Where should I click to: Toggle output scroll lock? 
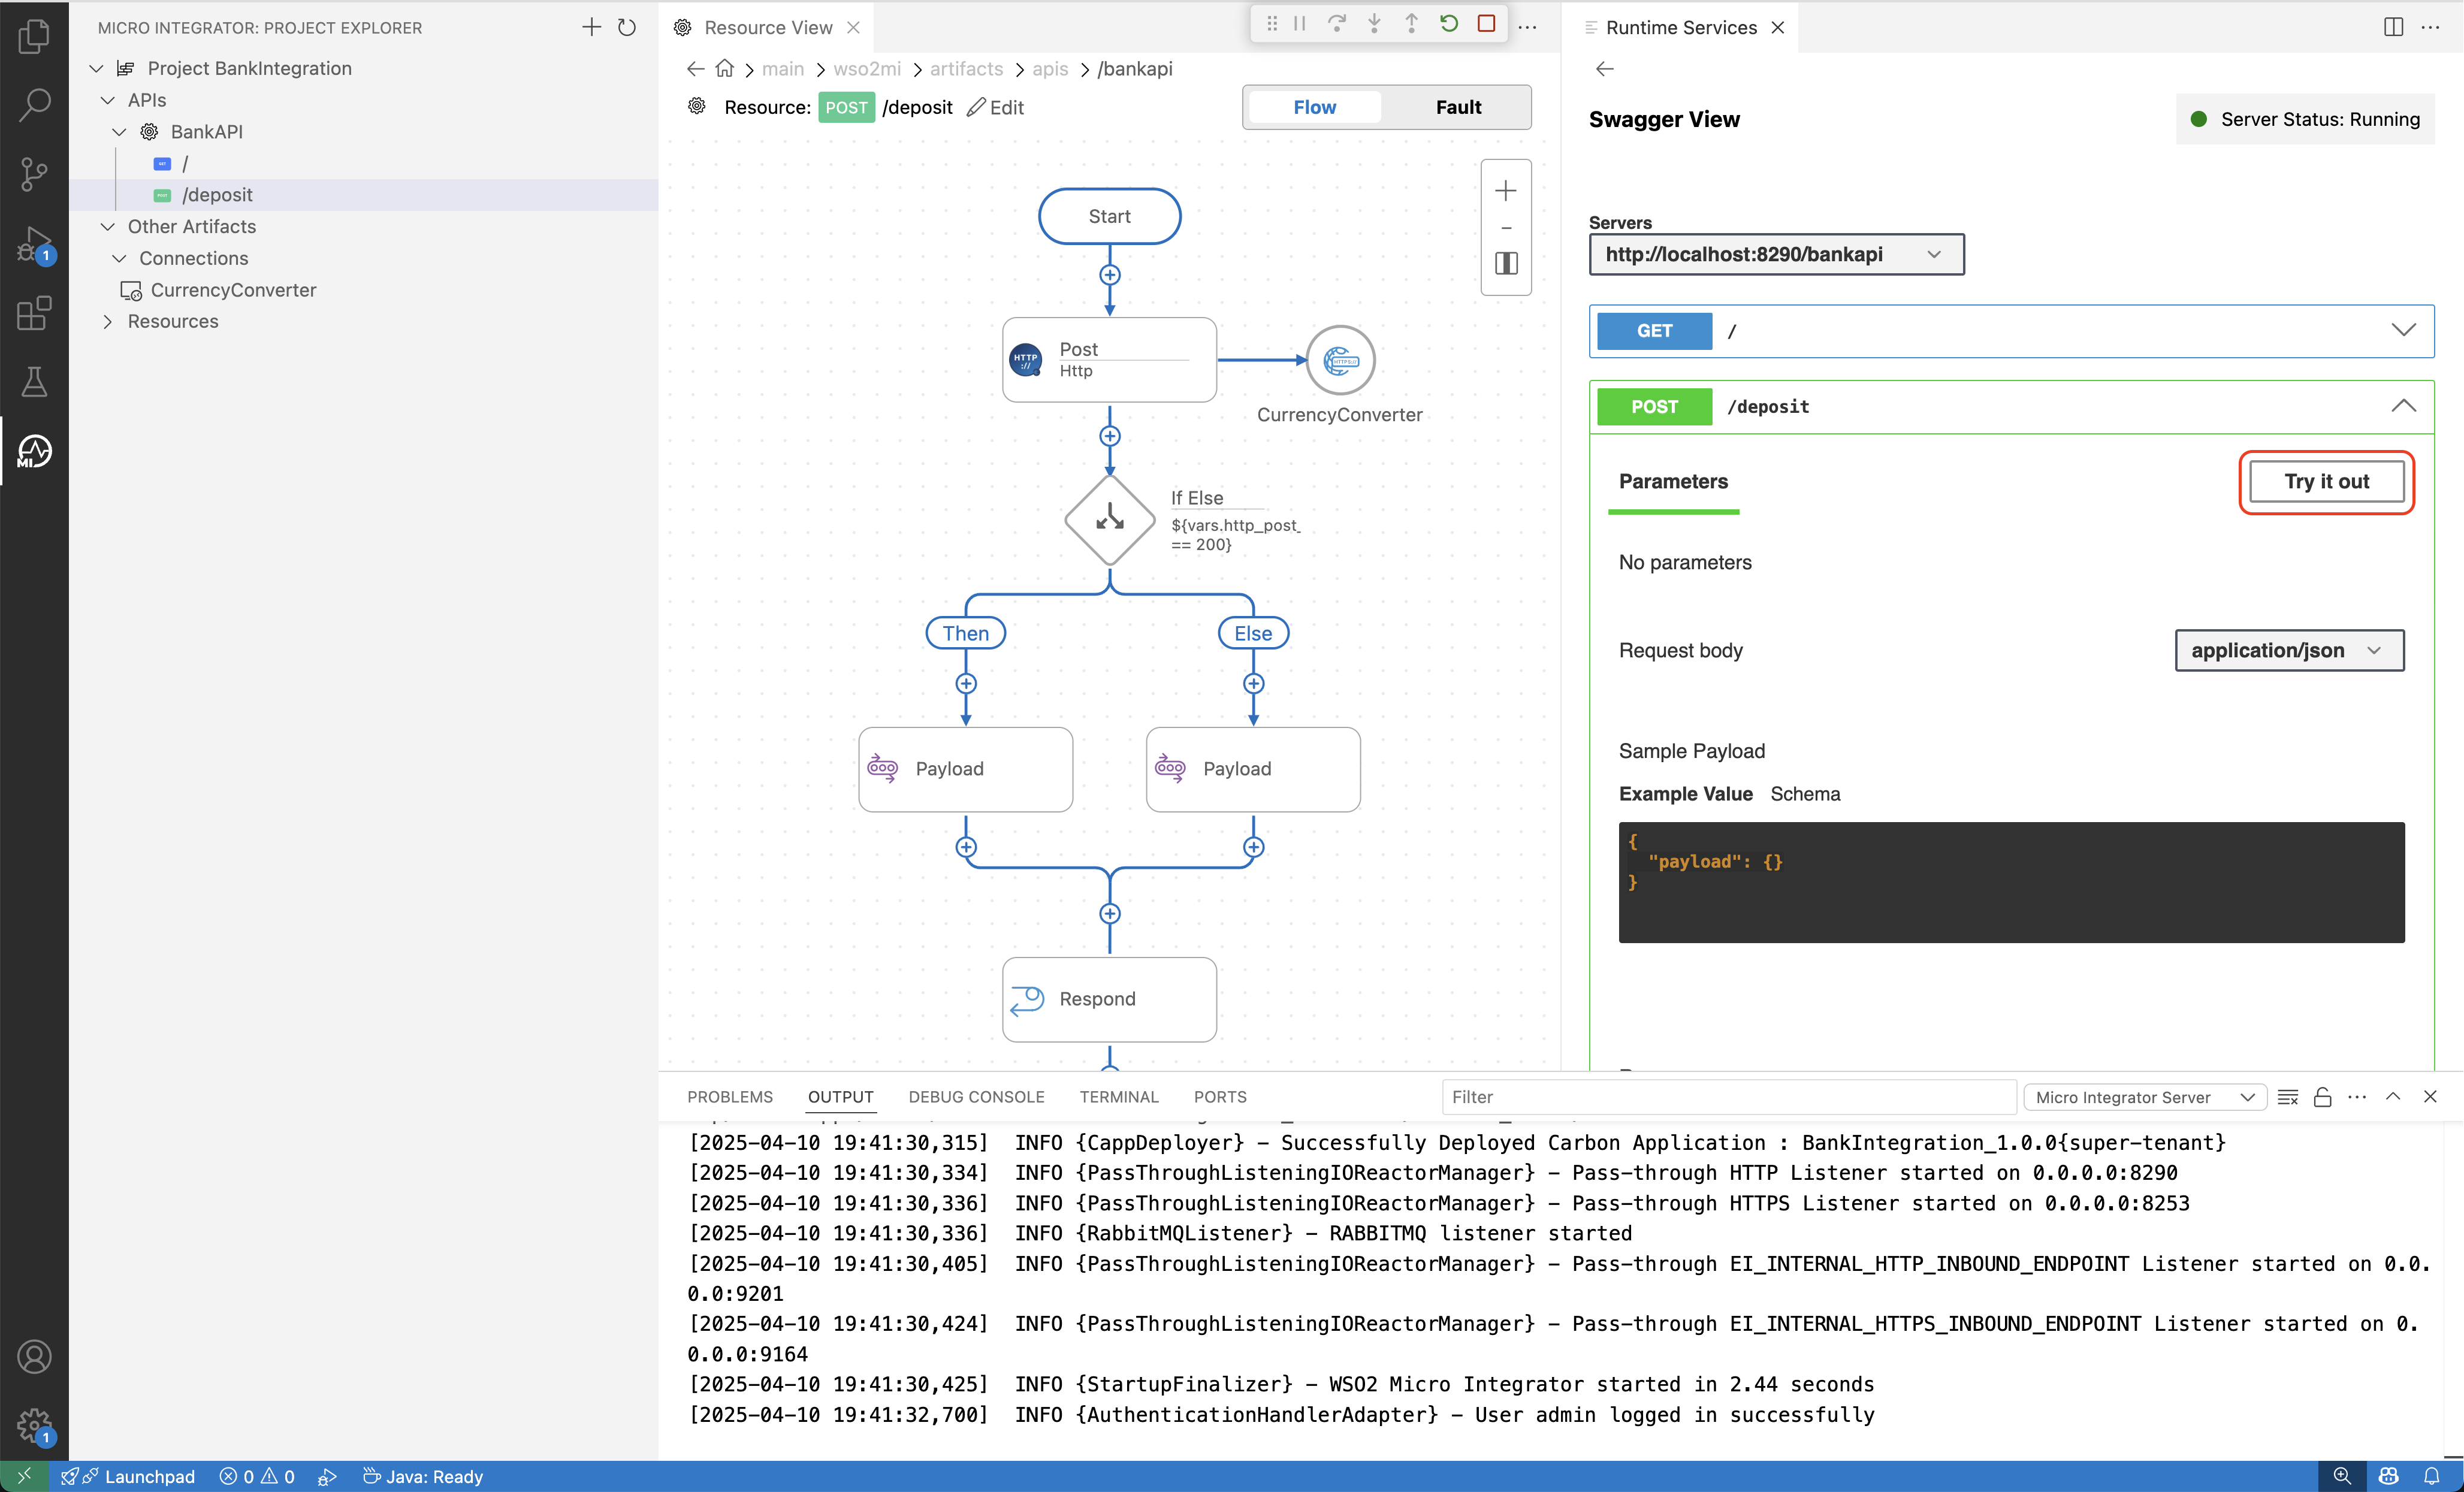(2322, 1097)
